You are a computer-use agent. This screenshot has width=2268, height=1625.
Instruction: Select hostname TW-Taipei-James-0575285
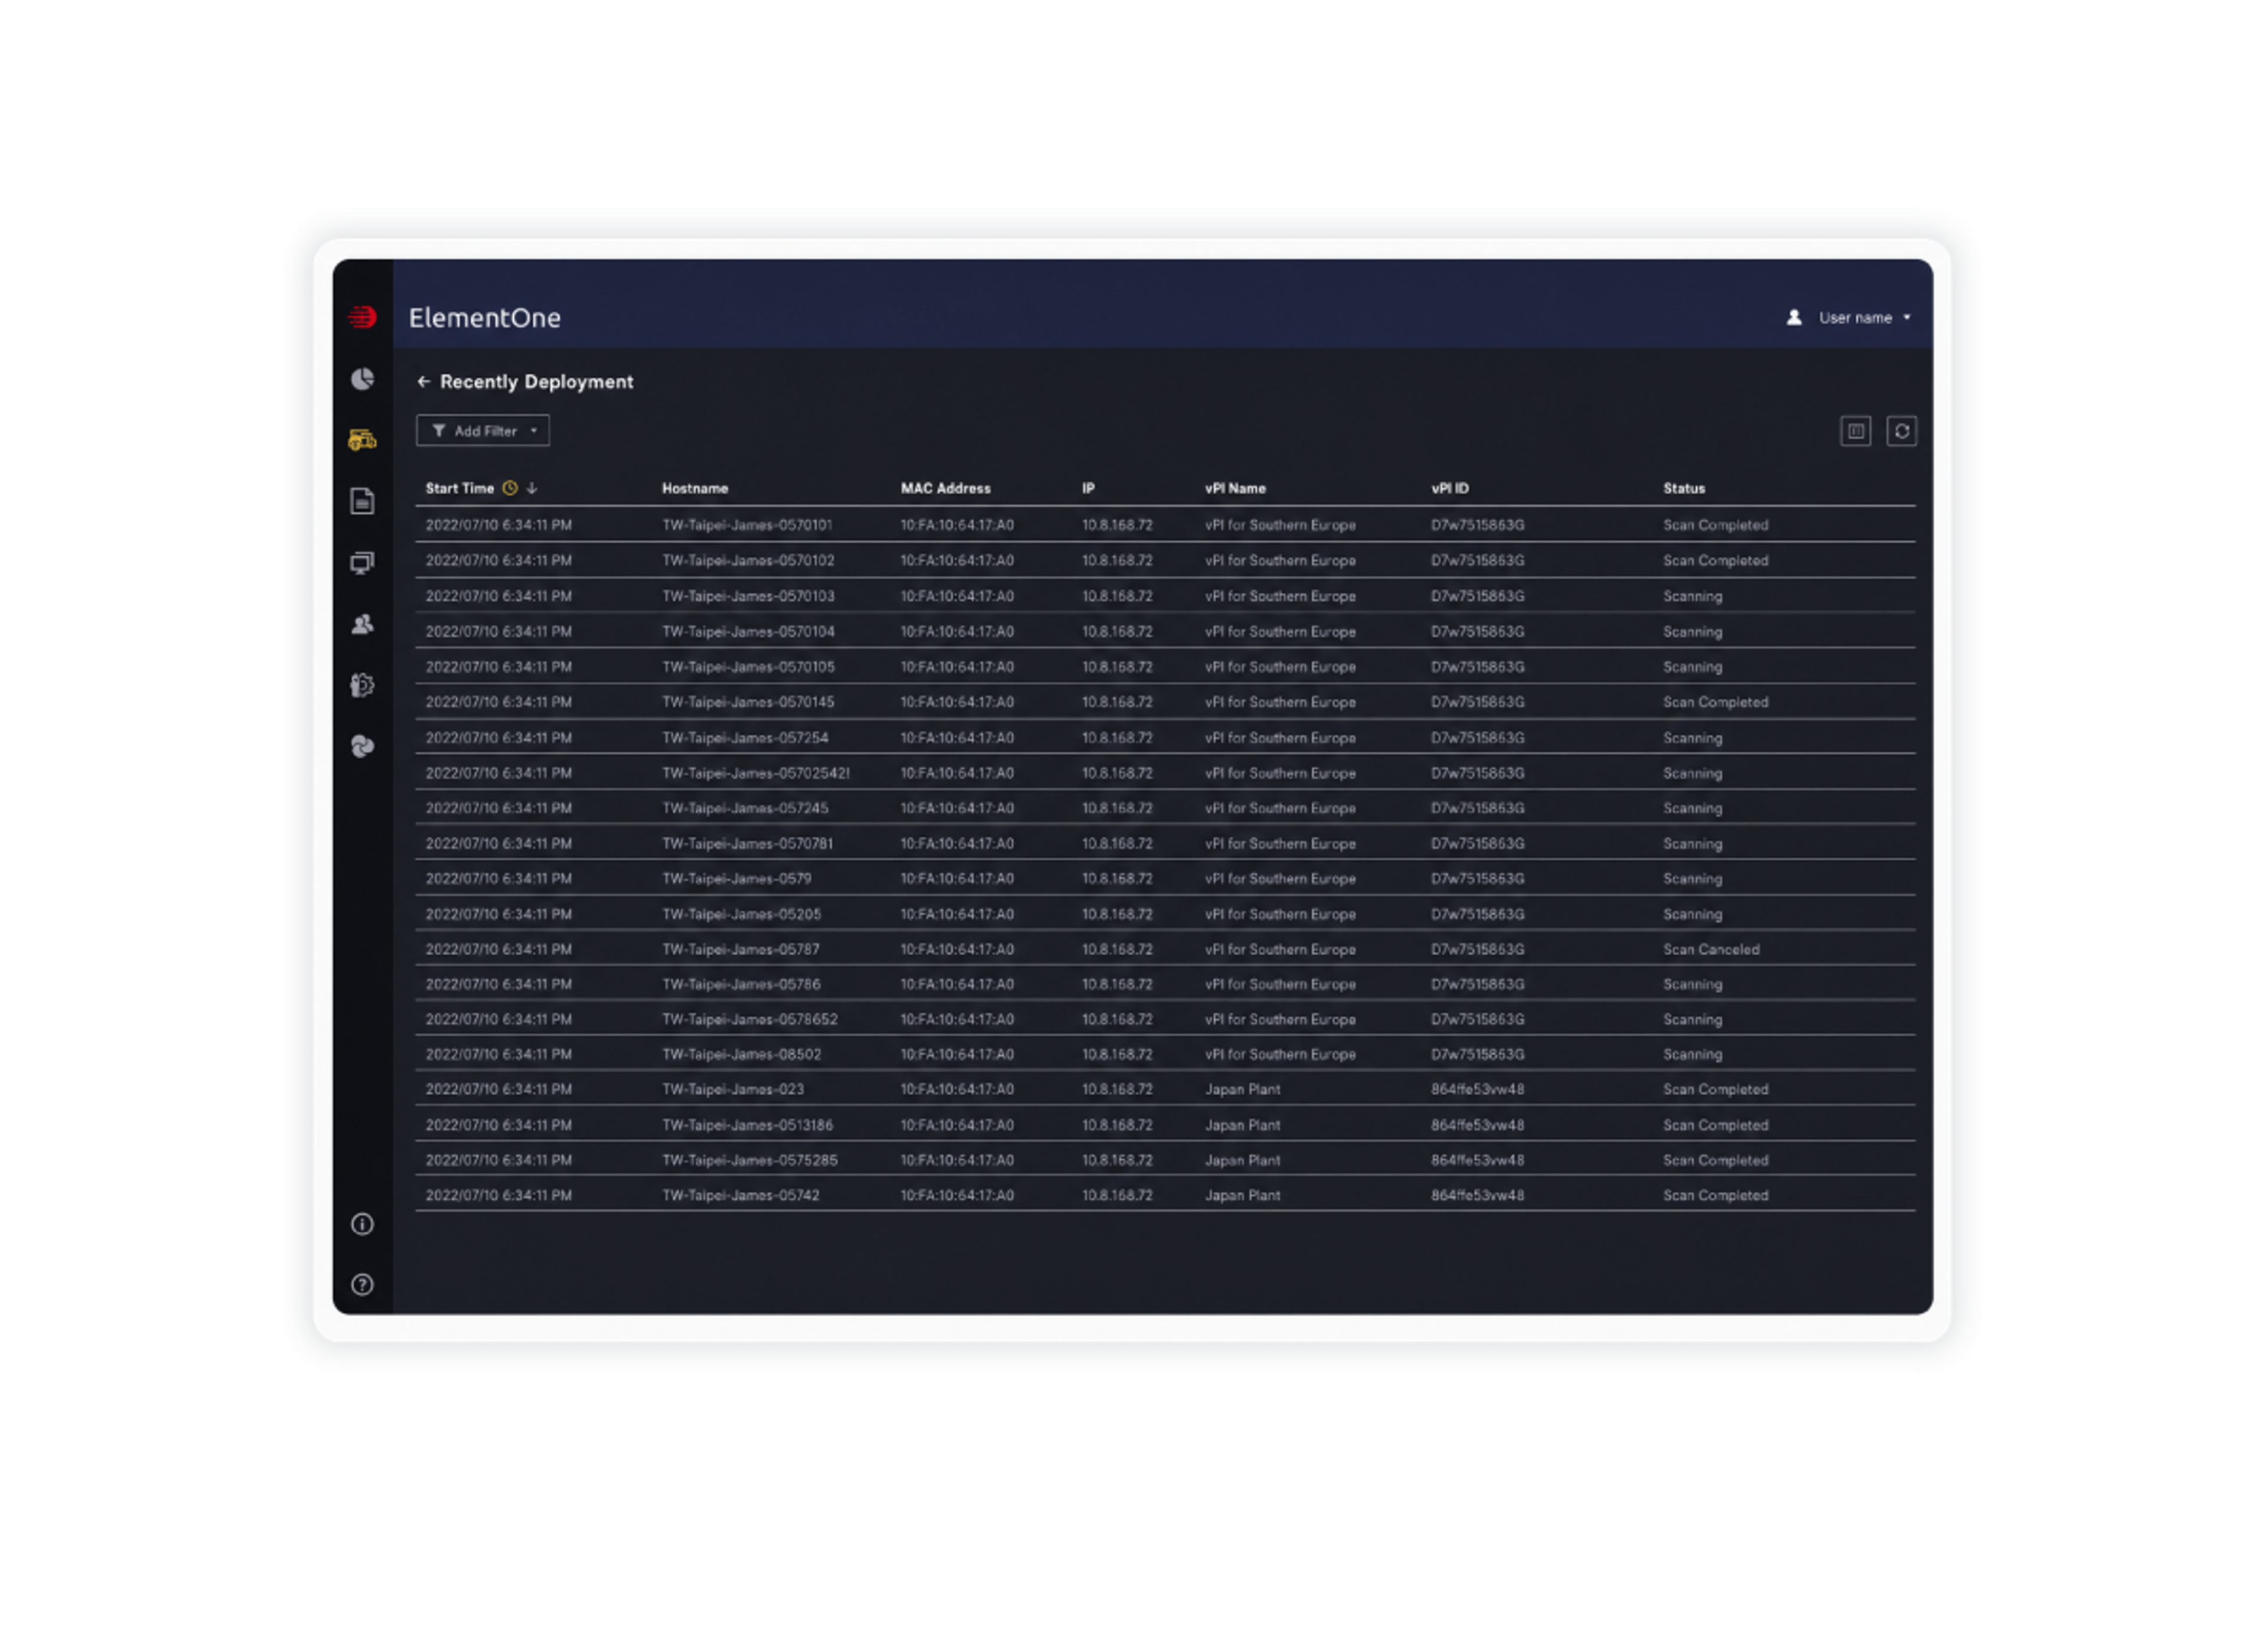tap(750, 1160)
